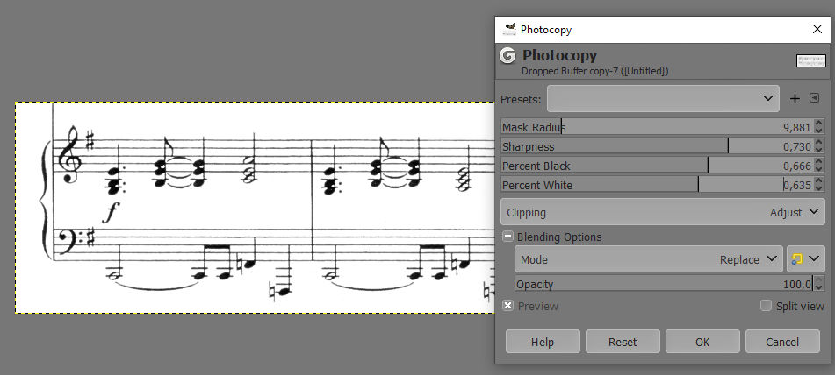This screenshot has height=375, width=835.
Task: Open the presets manage menu icon
Action: [814, 98]
